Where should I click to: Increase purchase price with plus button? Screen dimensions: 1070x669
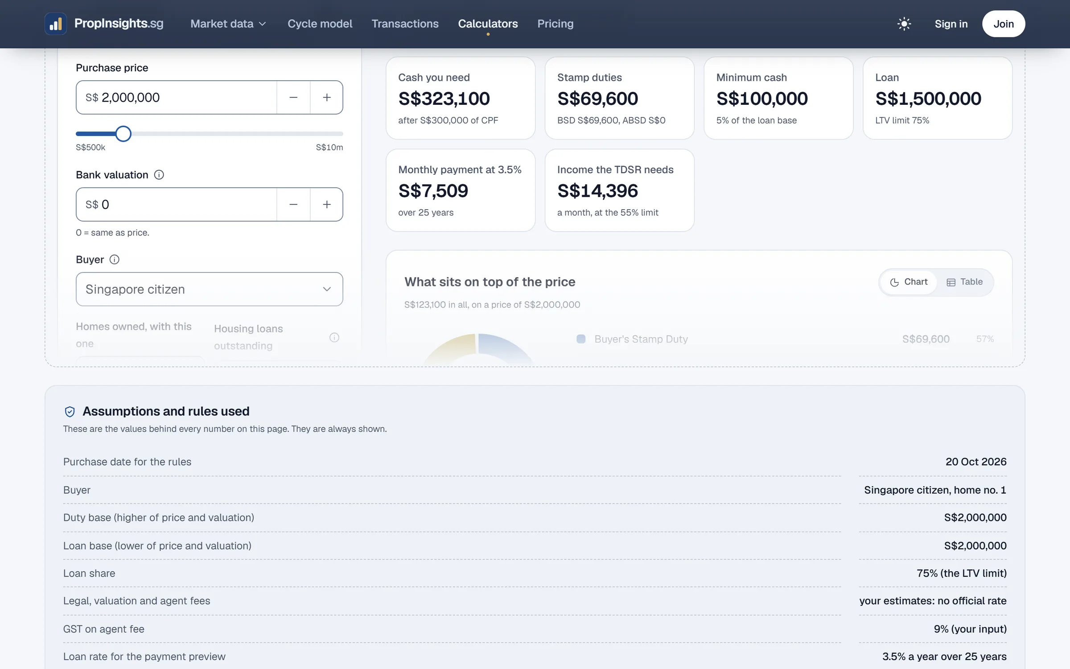(x=327, y=97)
